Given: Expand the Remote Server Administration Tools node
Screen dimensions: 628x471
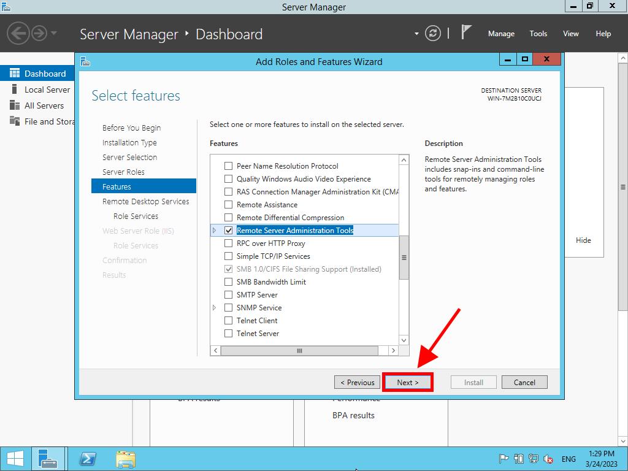Looking at the screenshot, I should 214,231.
